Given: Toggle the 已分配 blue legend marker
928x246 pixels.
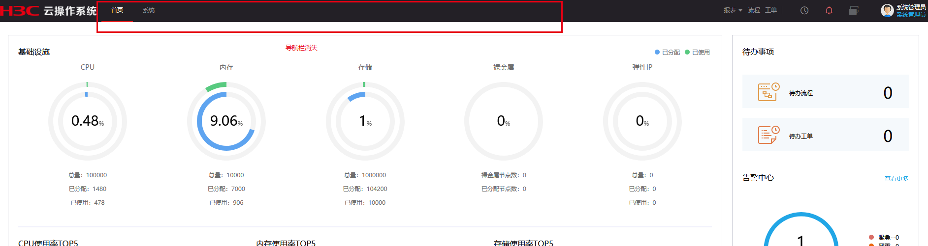Looking at the screenshot, I should click(657, 52).
